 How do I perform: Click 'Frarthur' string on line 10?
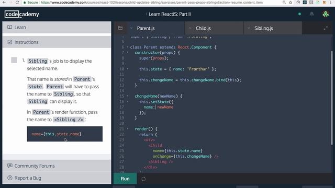pyautogui.click(x=198, y=69)
